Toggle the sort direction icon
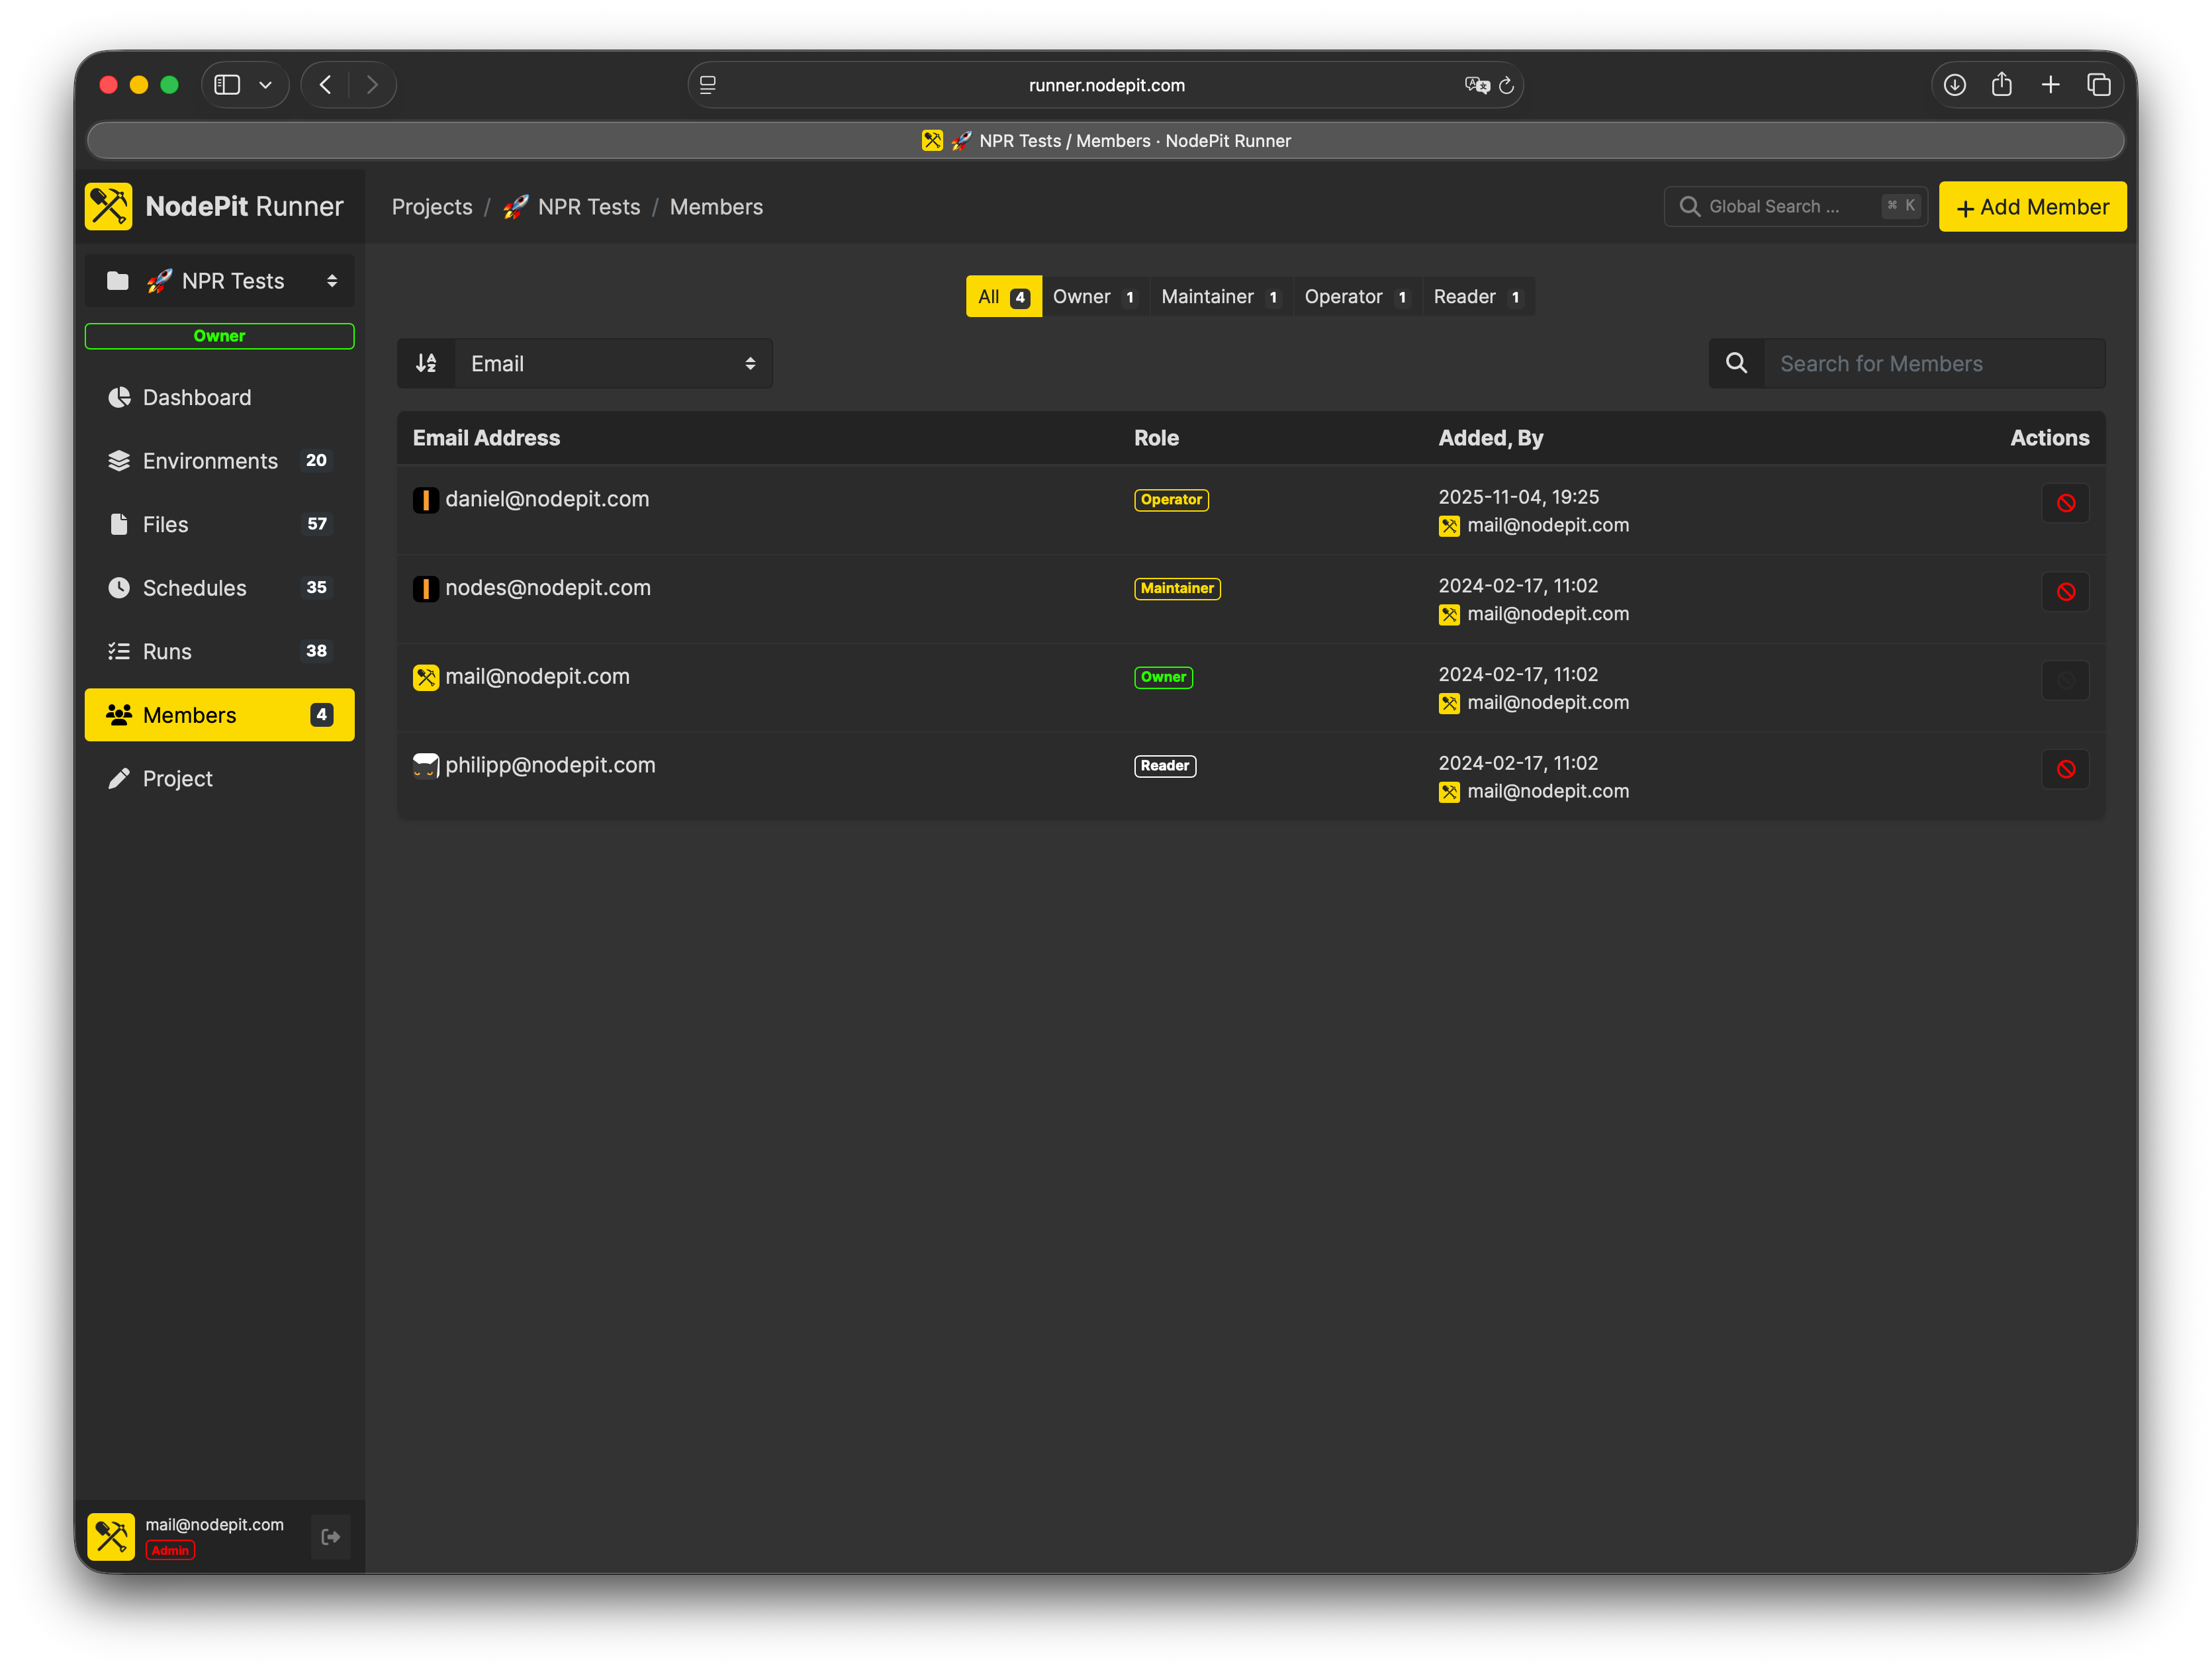The width and height of the screenshot is (2212, 1672). point(426,363)
